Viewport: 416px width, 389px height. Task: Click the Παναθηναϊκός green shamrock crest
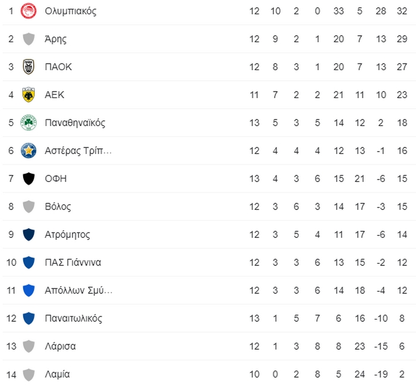[x=29, y=123]
